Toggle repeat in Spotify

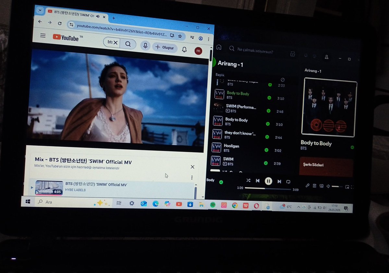click(x=288, y=182)
